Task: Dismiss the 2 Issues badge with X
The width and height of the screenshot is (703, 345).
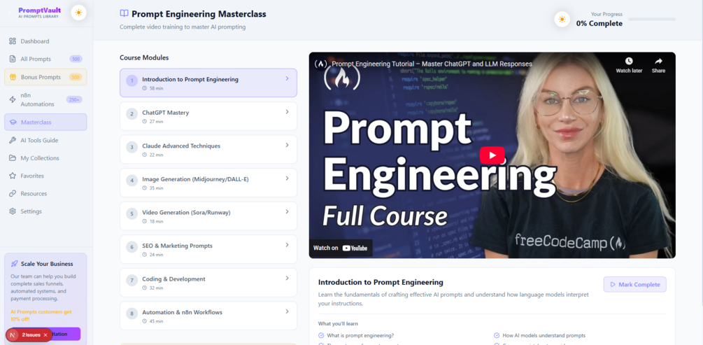Action: click(45, 335)
